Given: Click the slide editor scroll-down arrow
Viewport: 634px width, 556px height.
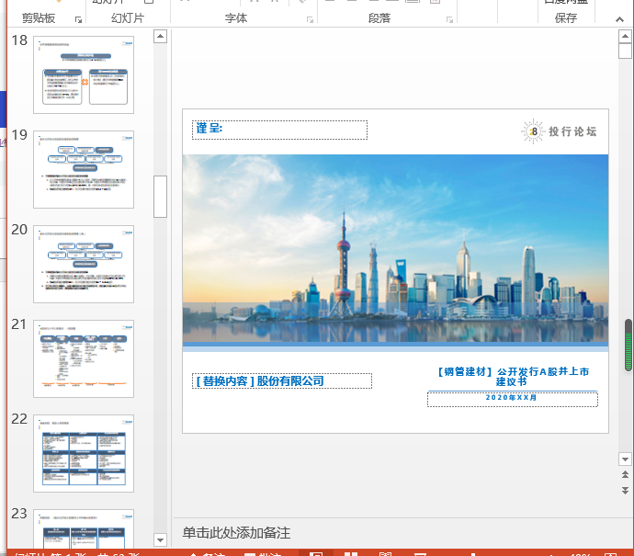Looking at the screenshot, I should tap(625, 459).
